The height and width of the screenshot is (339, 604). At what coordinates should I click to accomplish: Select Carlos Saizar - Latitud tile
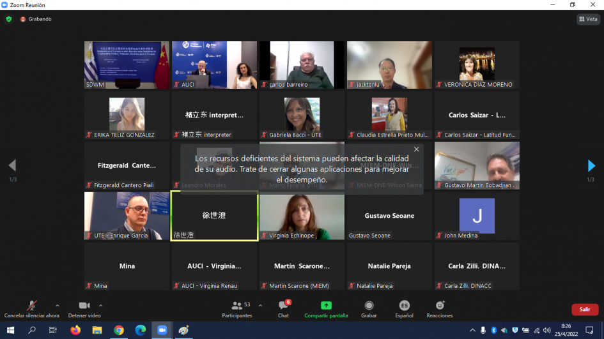tap(477, 115)
